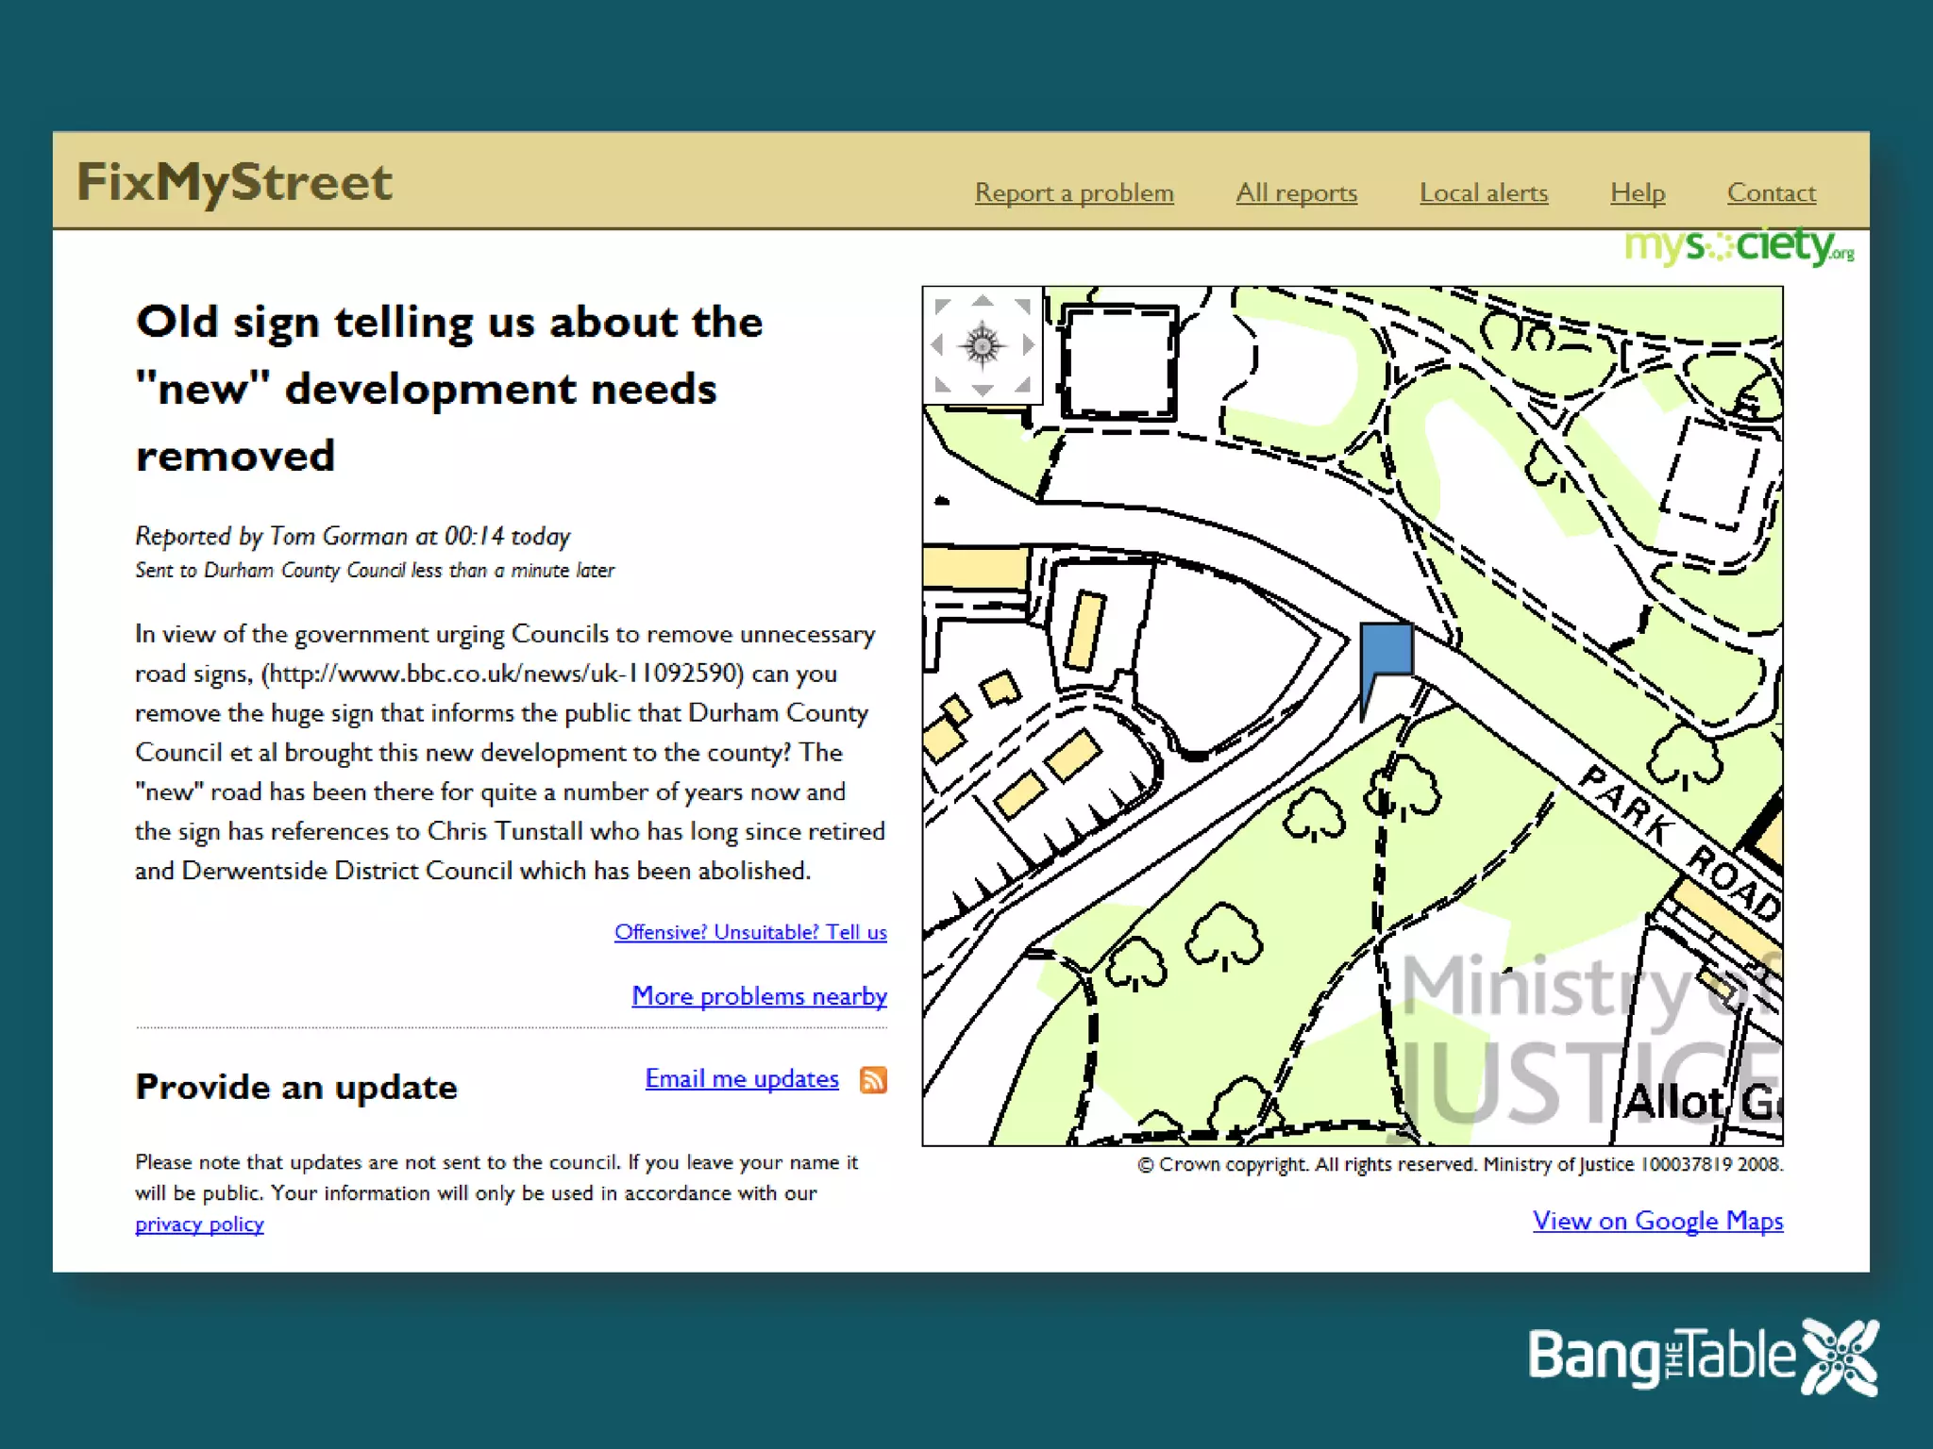Screen dimensions: 1933x1449
Task: Go to All reports page
Action: [1296, 192]
